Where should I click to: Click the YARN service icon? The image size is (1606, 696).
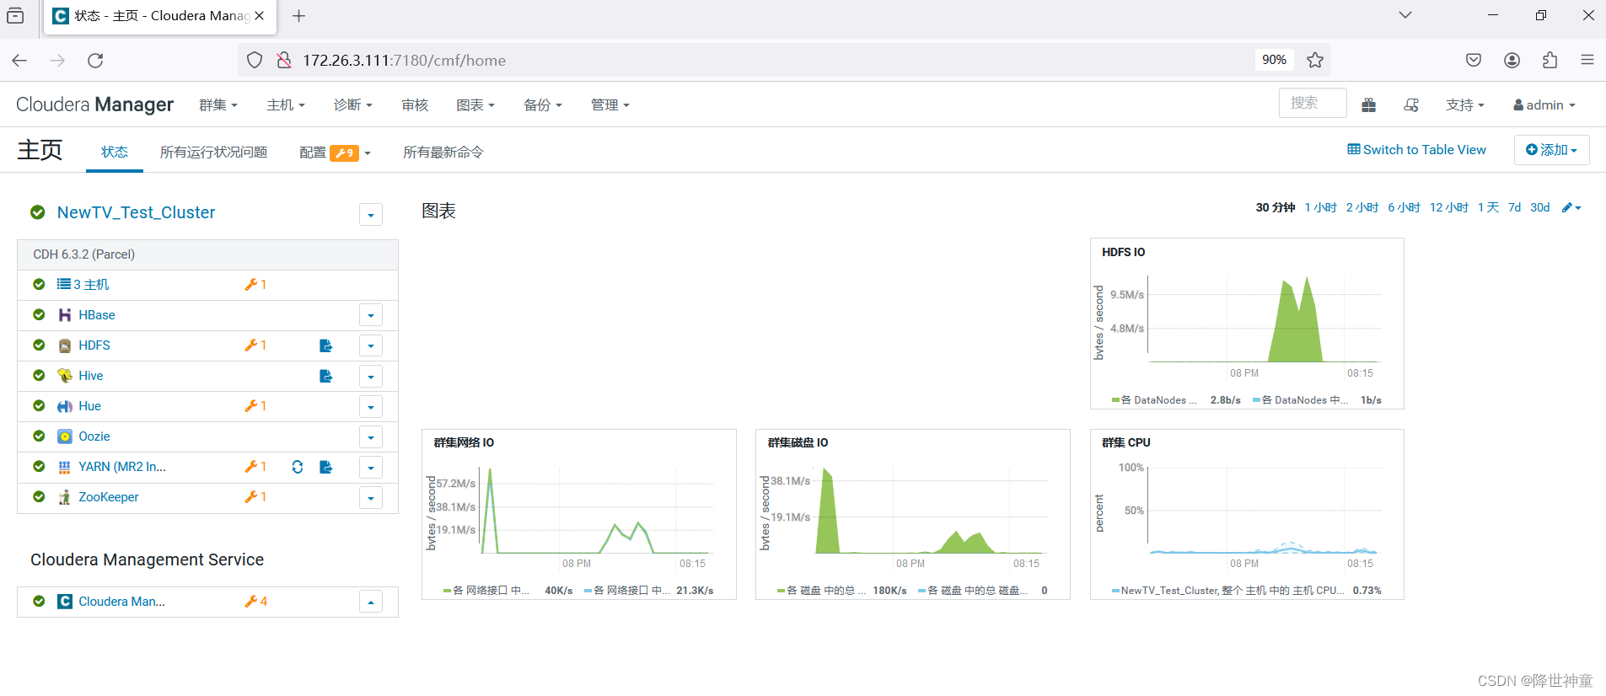(x=65, y=467)
